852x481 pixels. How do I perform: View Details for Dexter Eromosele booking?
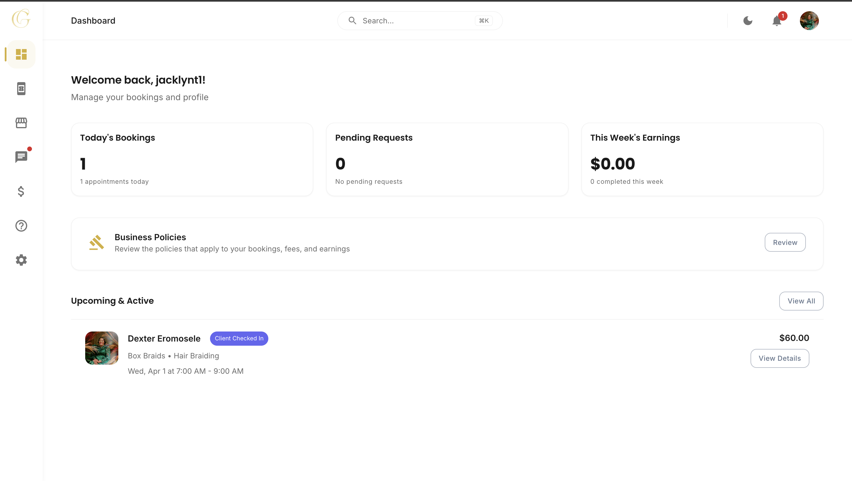tap(779, 358)
